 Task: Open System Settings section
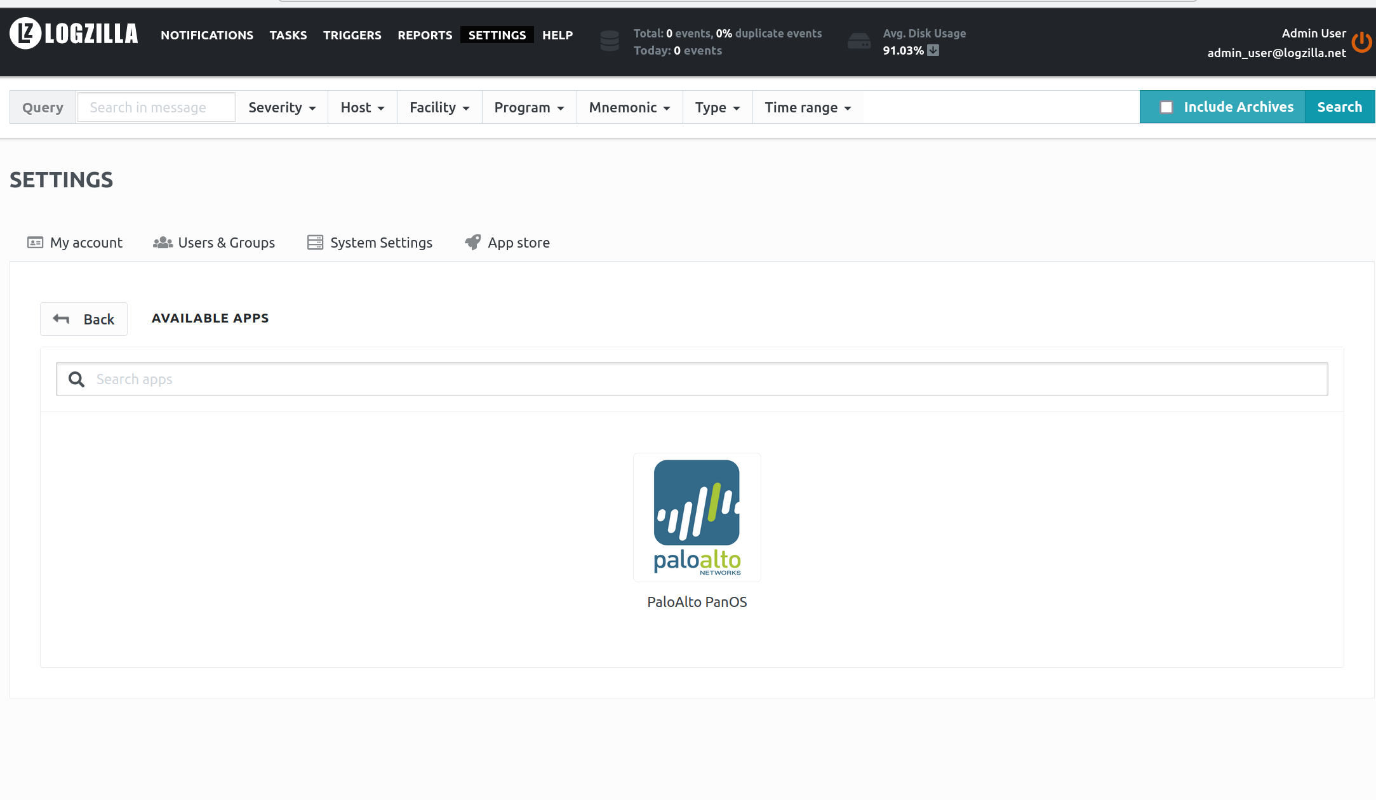point(369,243)
